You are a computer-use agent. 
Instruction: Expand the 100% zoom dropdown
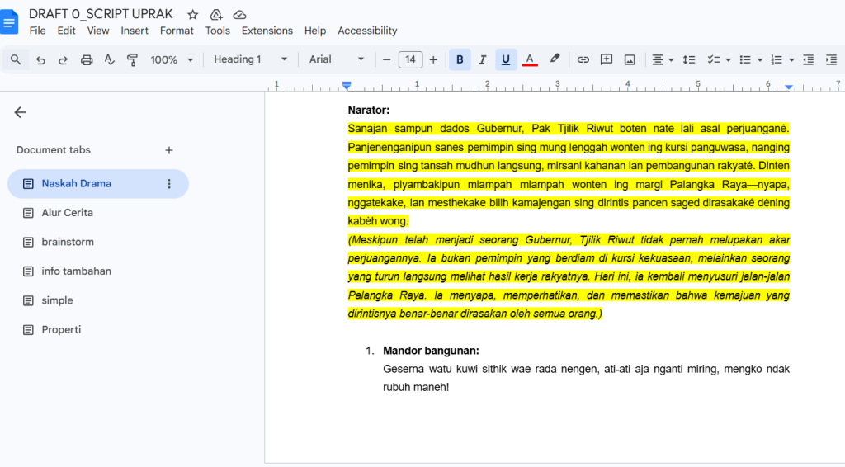[172, 59]
